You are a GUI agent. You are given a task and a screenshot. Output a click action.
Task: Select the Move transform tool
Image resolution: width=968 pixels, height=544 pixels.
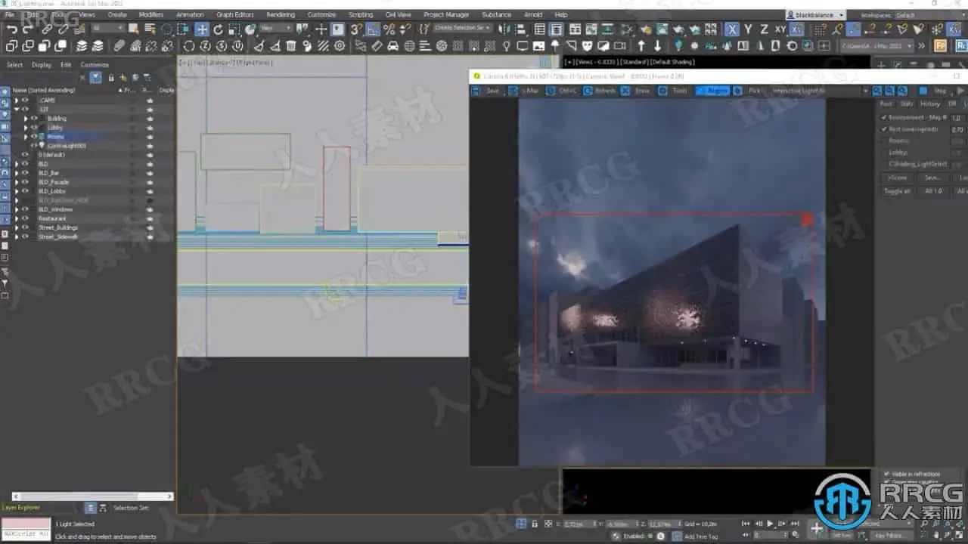202,29
